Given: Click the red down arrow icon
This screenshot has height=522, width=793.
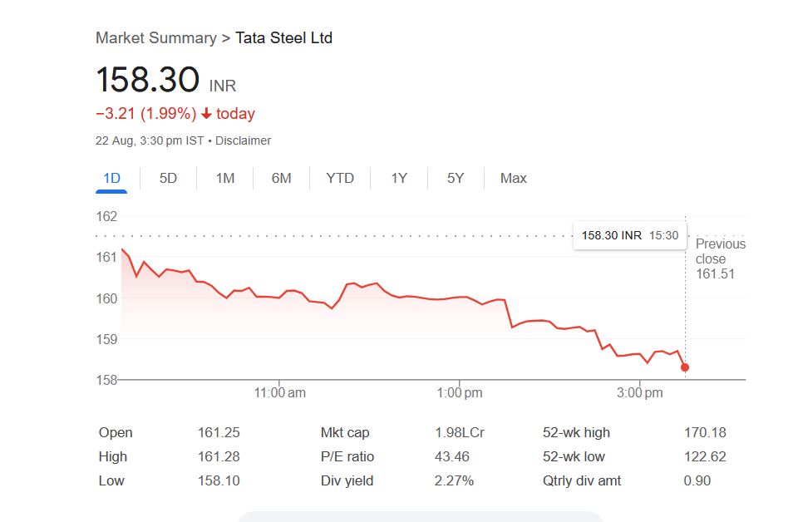Looking at the screenshot, I should [207, 114].
